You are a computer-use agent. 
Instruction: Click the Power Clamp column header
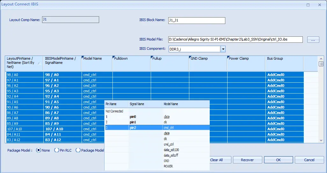(x=246, y=63)
